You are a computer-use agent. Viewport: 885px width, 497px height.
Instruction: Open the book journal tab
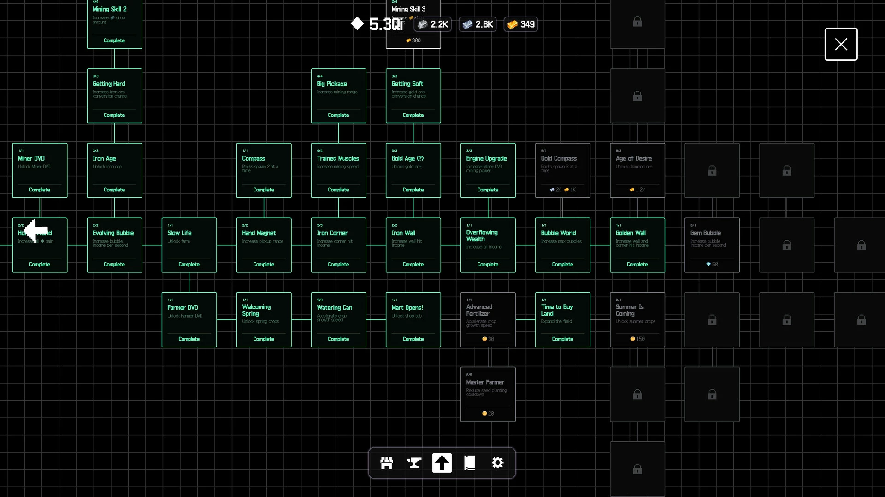[x=470, y=463]
